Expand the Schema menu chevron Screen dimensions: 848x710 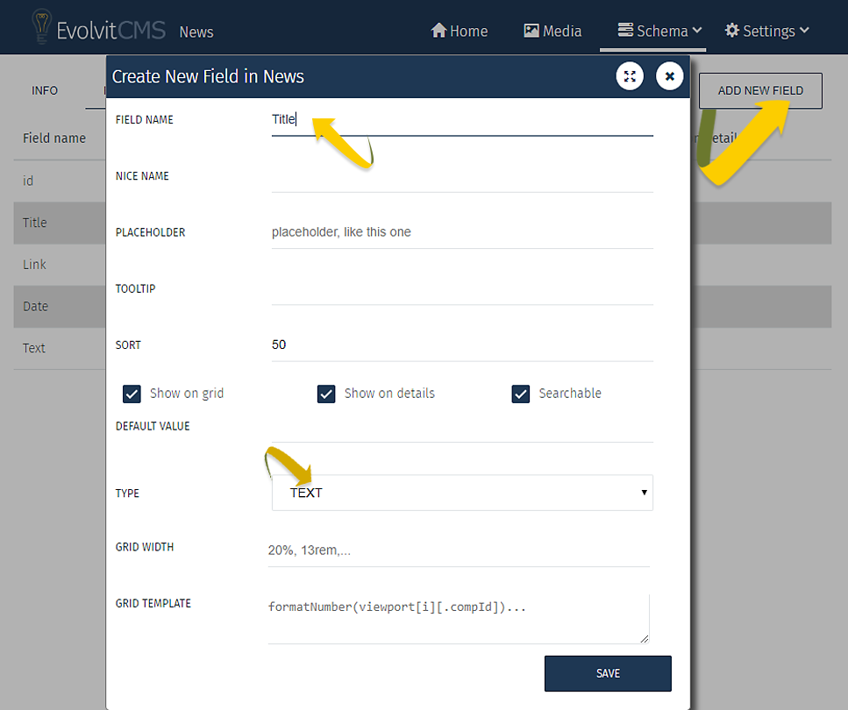click(697, 31)
